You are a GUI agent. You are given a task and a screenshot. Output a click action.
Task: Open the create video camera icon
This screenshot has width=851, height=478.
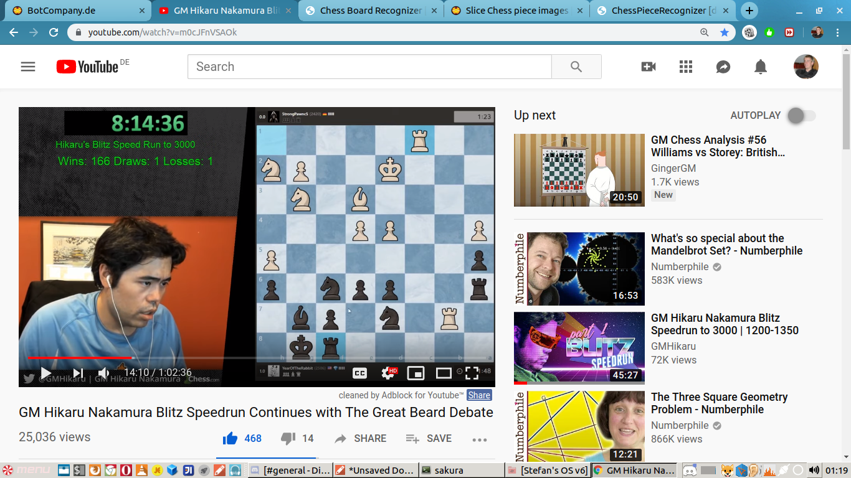pos(649,67)
